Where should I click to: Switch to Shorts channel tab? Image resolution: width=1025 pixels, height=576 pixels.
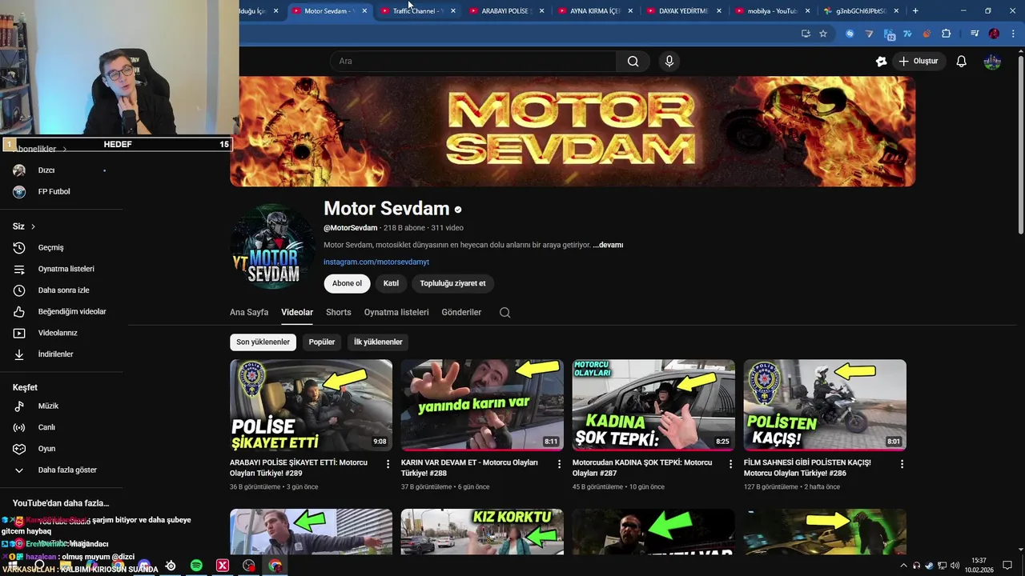pos(338,313)
